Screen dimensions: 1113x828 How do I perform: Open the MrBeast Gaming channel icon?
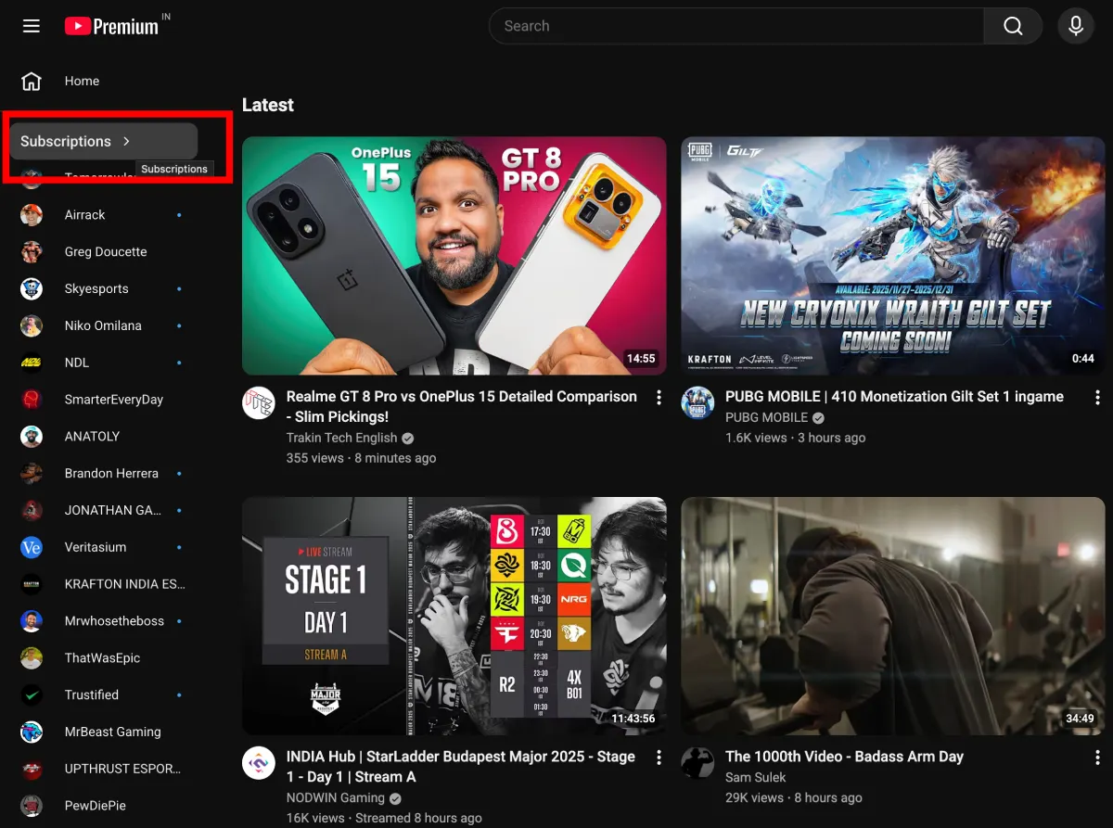pyautogui.click(x=31, y=732)
